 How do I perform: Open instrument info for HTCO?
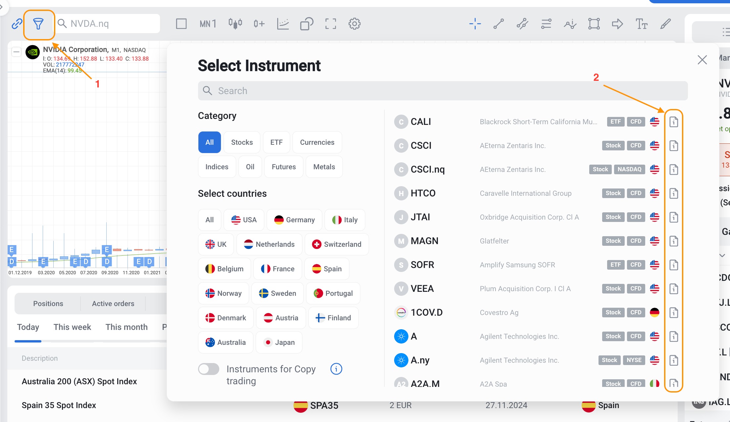click(673, 193)
